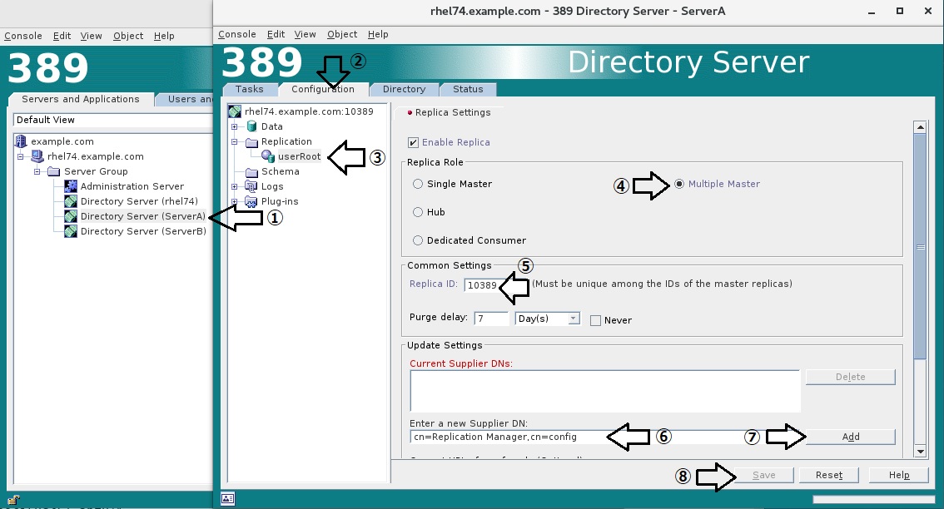This screenshot has width=944, height=509.
Task: Select the userRoot replica icon
Action: [267, 156]
